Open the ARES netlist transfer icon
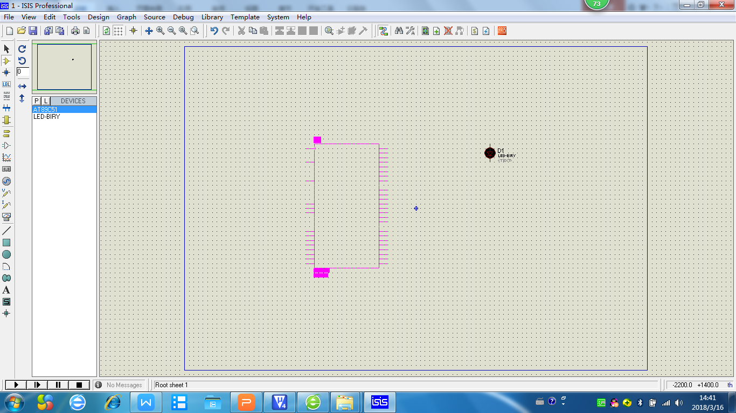Image resolution: width=736 pixels, height=413 pixels. tap(502, 31)
